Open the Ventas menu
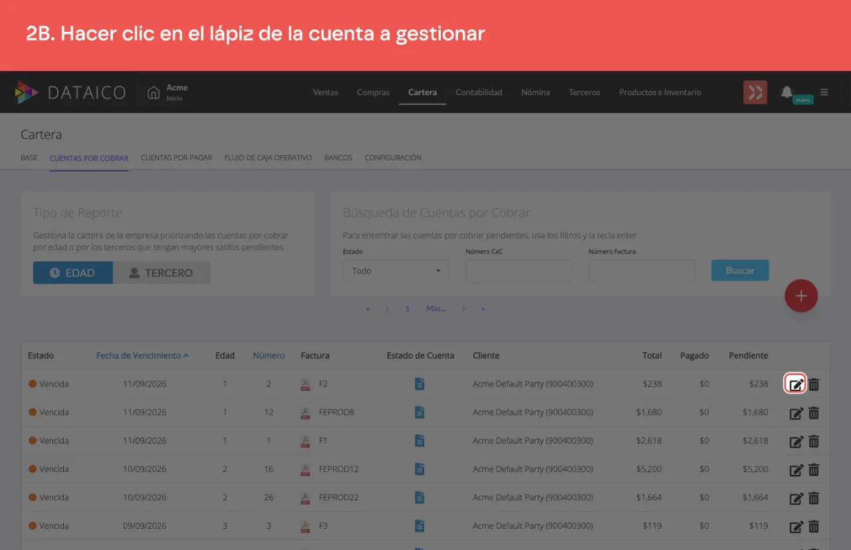 pos(325,92)
